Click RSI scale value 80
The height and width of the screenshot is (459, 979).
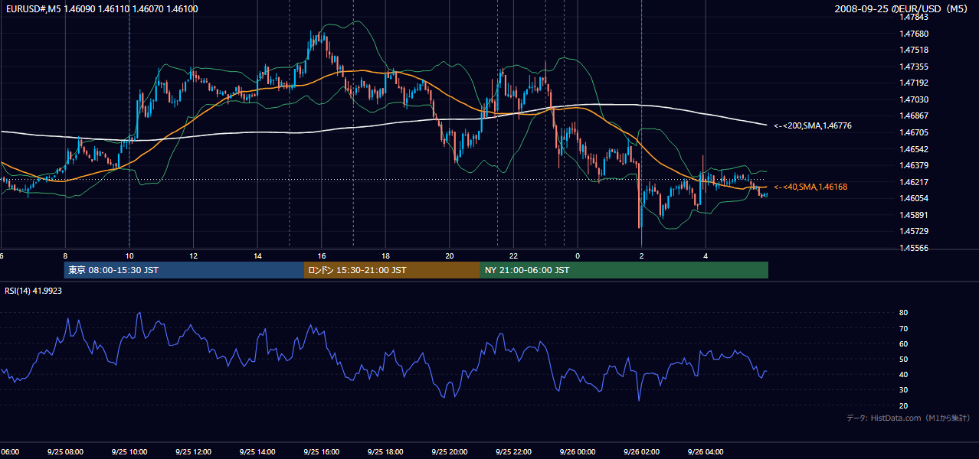(x=903, y=313)
